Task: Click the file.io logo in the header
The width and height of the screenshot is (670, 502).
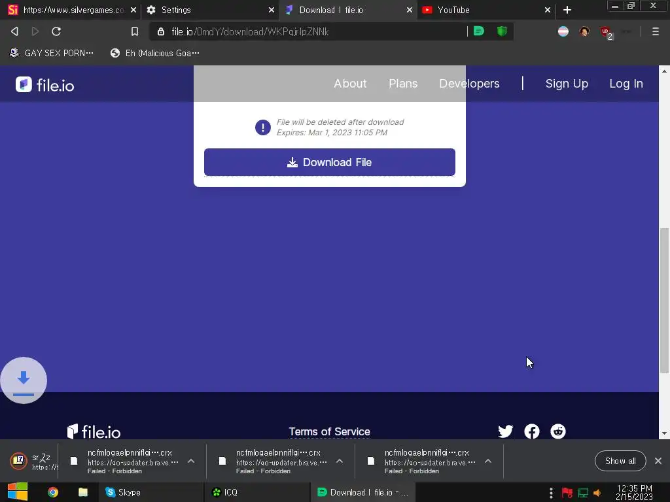Action: pyautogui.click(x=45, y=85)
